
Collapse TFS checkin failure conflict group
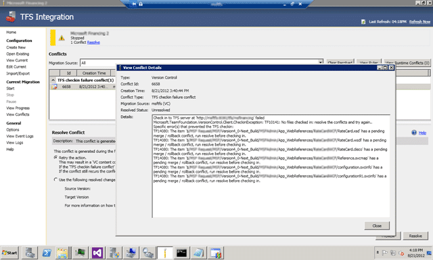pyautogui.click(x=53, y=80)
